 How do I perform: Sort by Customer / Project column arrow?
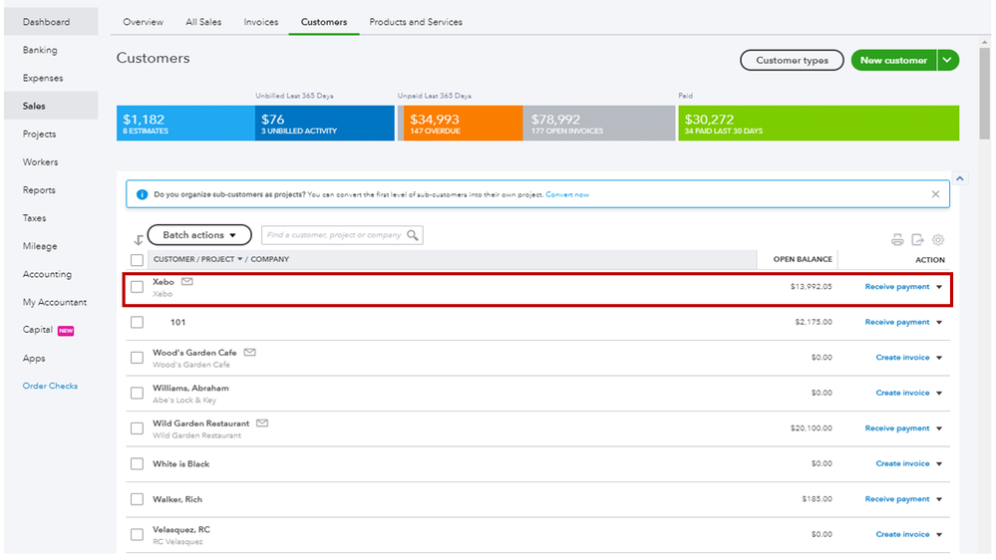[x=240, y=259]
